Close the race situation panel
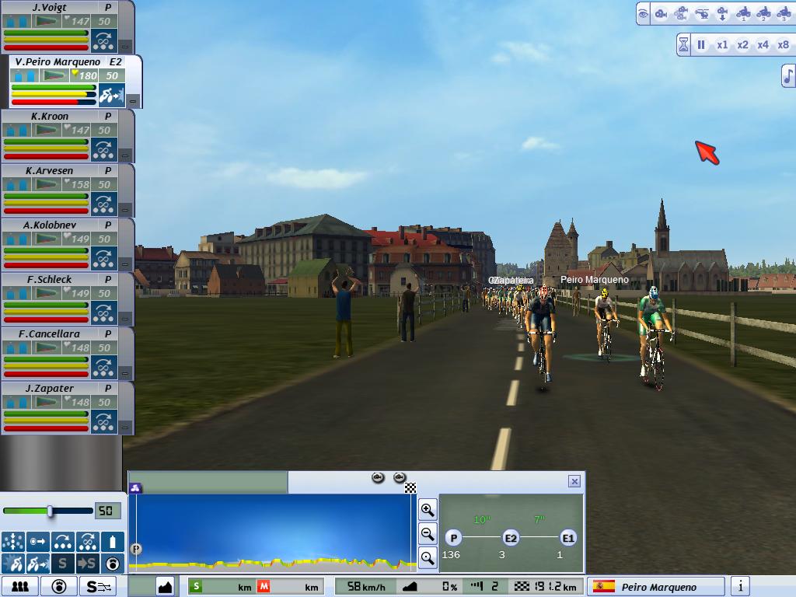Image resolution: width=796 pixels, height=597 pixels. click(574, 481)
